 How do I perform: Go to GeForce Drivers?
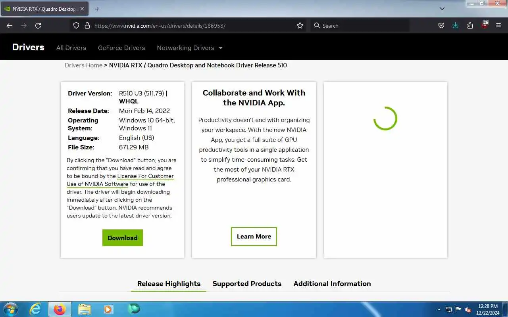[121, 48]
